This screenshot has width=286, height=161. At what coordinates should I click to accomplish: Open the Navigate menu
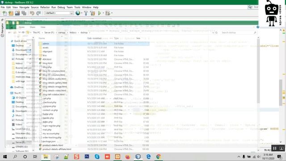coord(25,7)
